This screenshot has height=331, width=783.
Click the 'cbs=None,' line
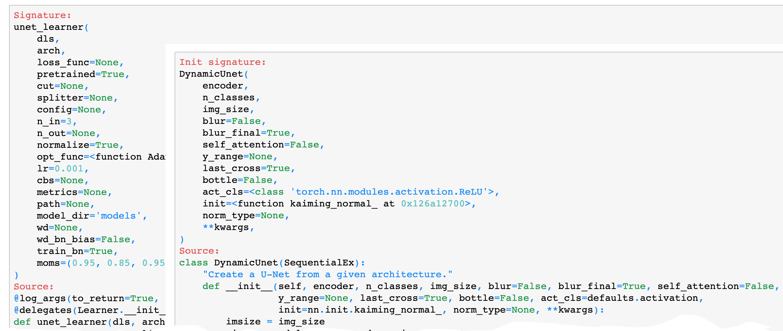click(63, 180)
